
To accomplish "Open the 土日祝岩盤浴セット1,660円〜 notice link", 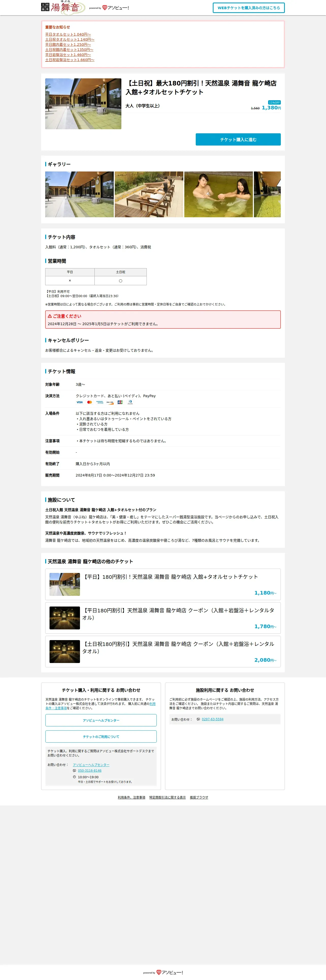I will pos(70,60).
